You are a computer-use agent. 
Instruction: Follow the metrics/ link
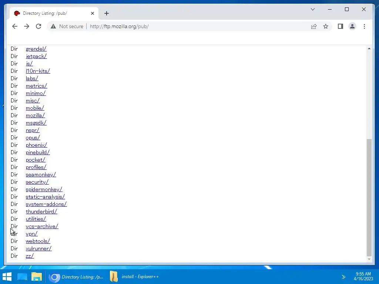pos(37,86)
